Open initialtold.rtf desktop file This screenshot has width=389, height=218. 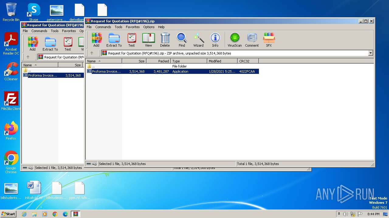[x=34, y=190]
